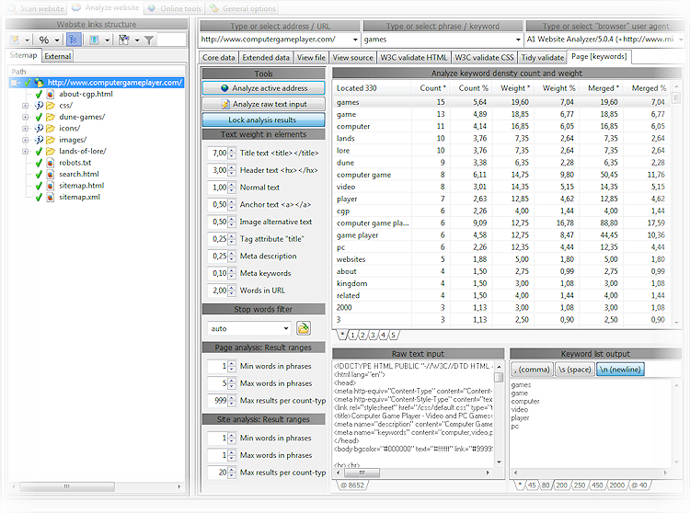Click the raw text vertical scrollbar thumb
The width and height of the screenshot is (690, 513).
point(499,377)
